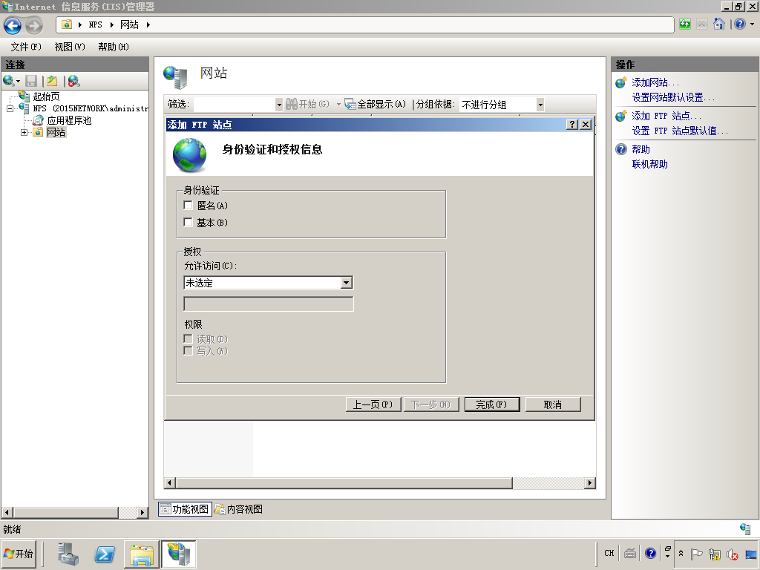Click breadcrumb arrow after 网站
760x570 pixels.
click(148, 24)
